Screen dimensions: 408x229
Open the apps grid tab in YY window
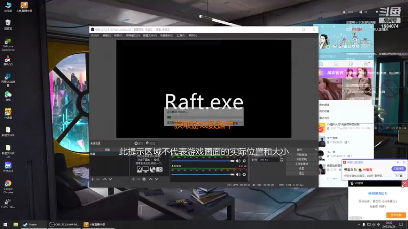point(366,64)
